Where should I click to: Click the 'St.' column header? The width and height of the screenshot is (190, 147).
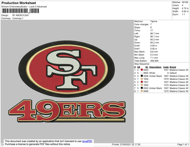click(147, 67)
